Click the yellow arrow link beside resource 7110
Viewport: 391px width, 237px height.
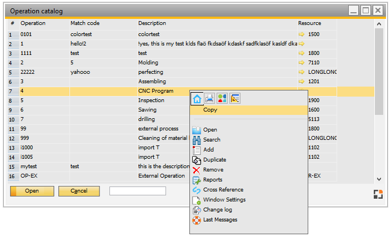[302, 63]
